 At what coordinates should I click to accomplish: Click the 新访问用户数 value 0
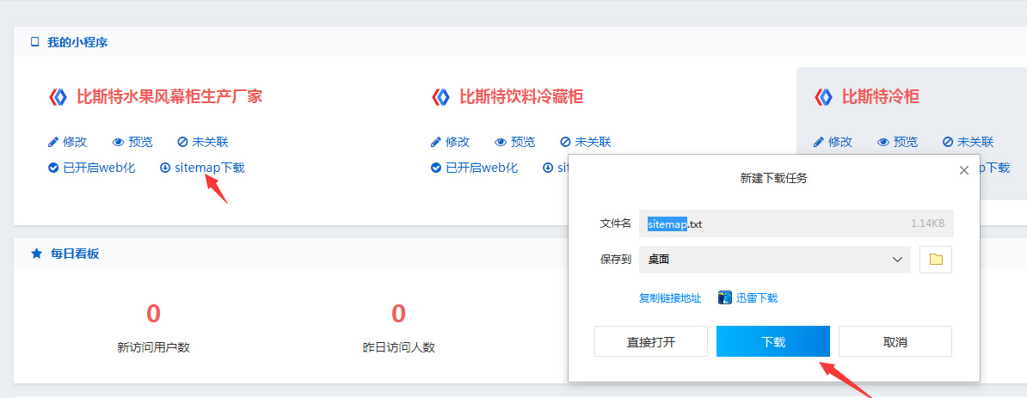coord(153,315)
